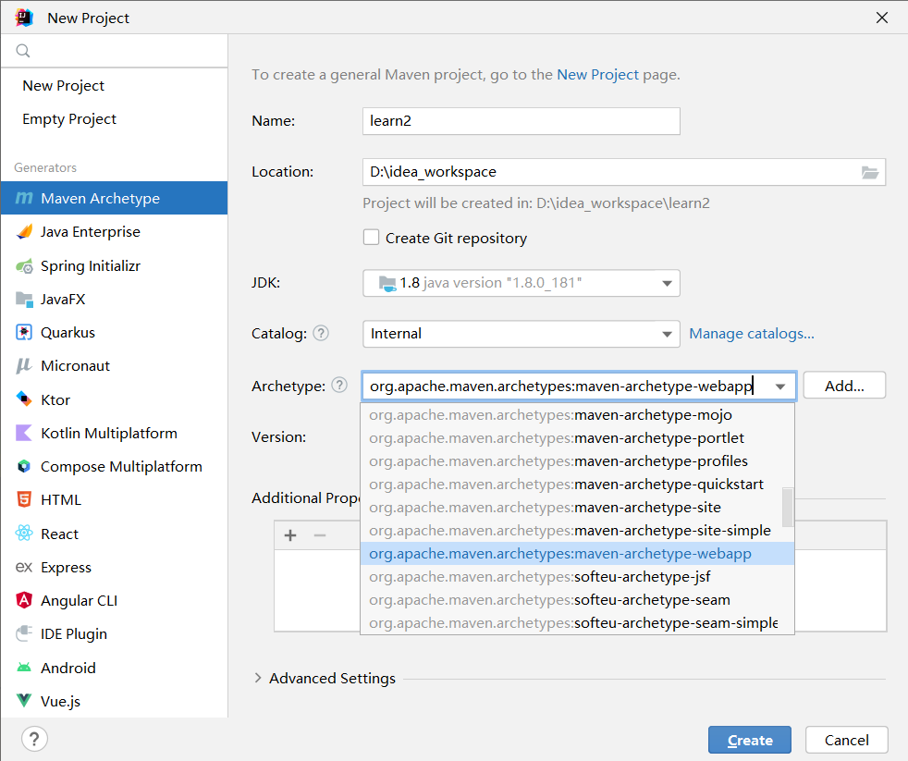Pick the Angular CLI icon
Viewport: 908px width, 761px height.
coord(24,601)
